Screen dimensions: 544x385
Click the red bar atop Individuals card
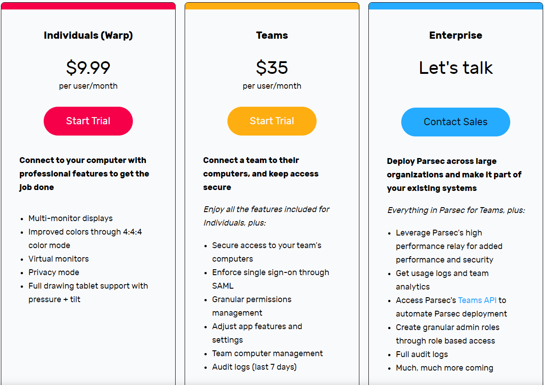[x=88, y=6]
